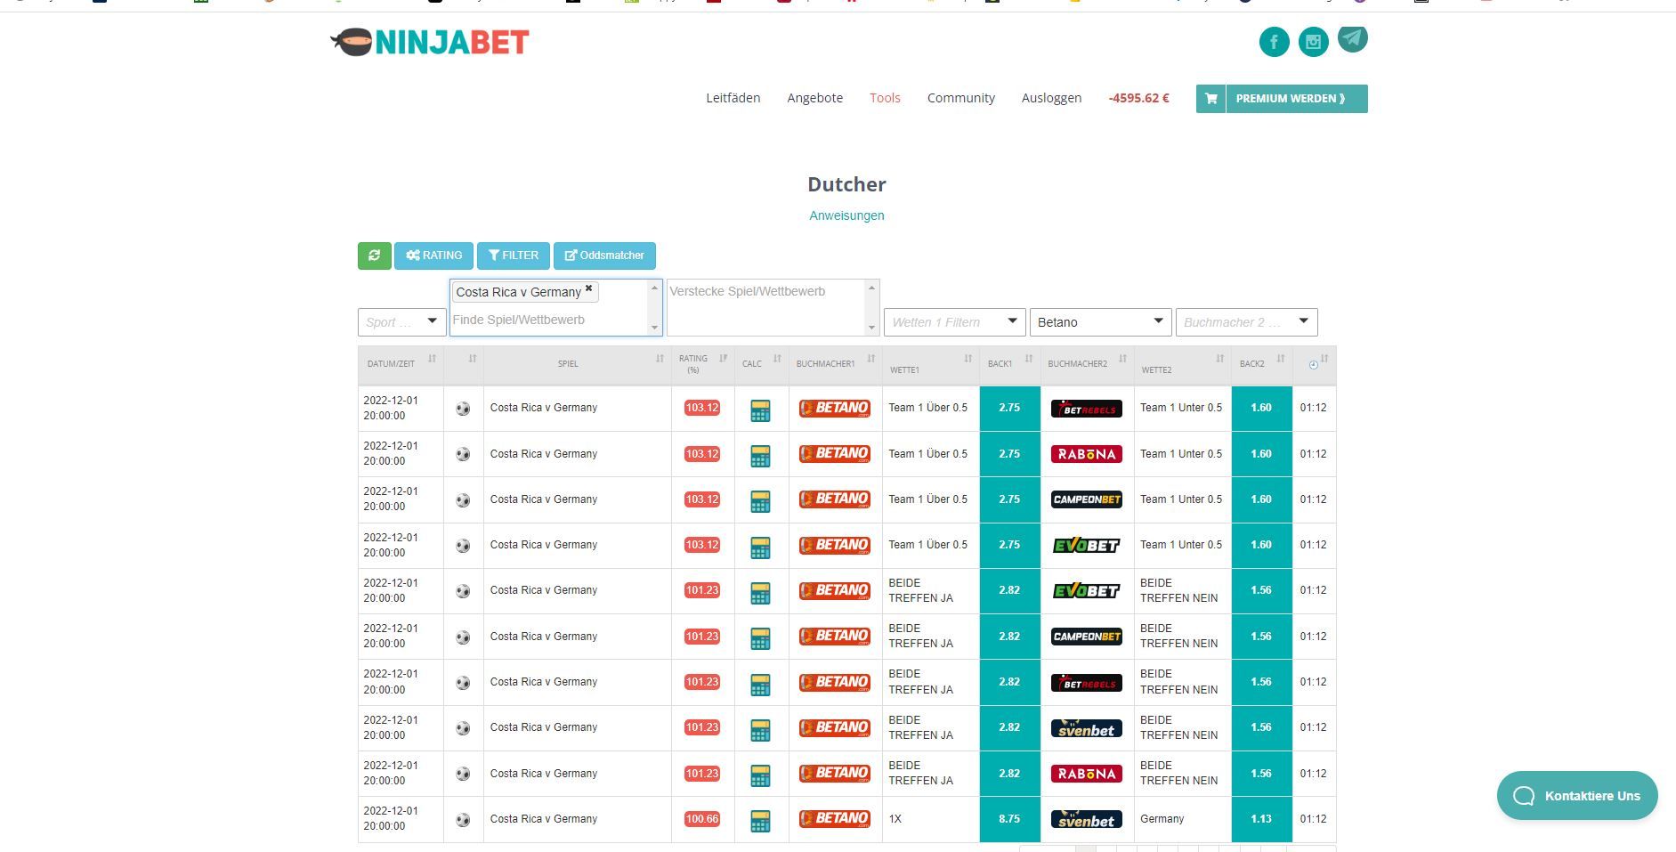This screenshot has width=1676, height=852.
Task: Click the shopping cart icon
Action: (x=1210, y=99)
